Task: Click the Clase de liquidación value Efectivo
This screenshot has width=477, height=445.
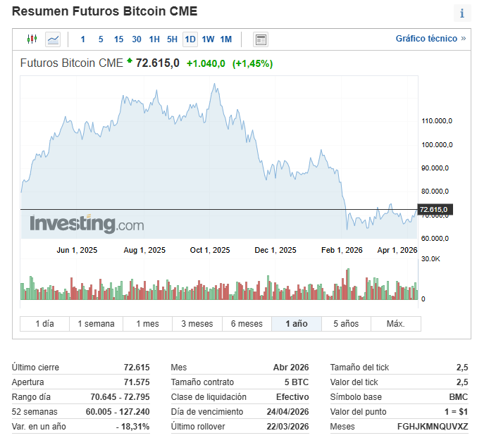Action: tap(292, 397)
